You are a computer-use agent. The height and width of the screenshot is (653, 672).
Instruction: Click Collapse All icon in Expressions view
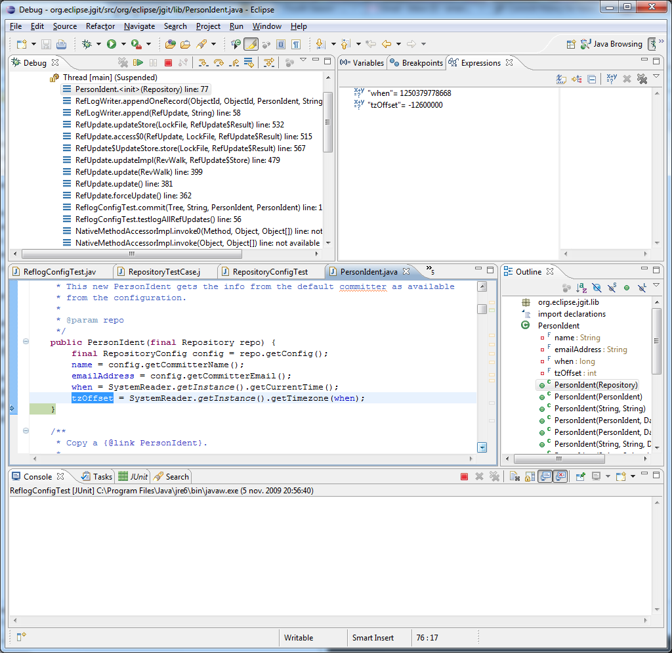click(x=592, y=79)
